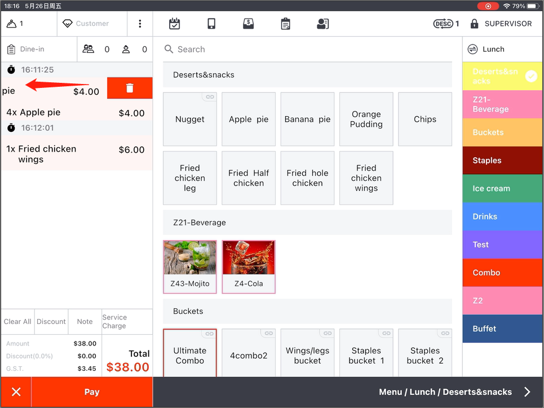
Task: Expand the menu path chevron arrow
Action: coord(527,392)
